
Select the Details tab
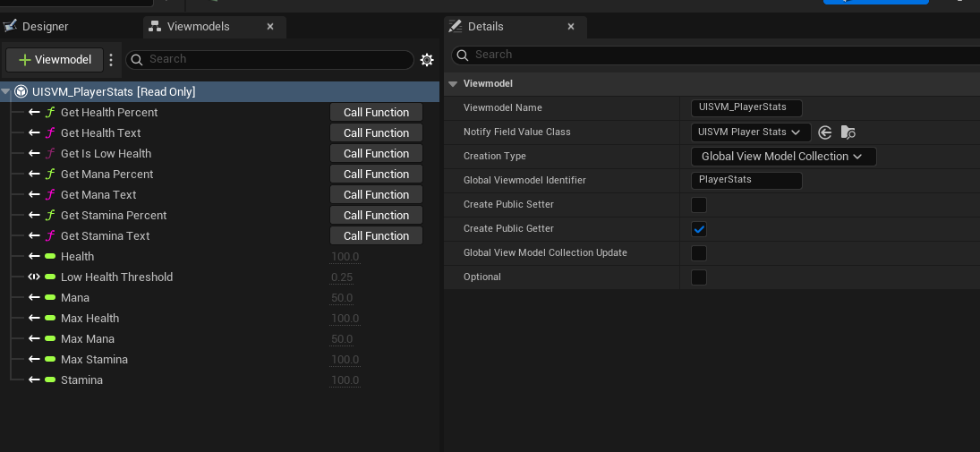coord(515,27)
